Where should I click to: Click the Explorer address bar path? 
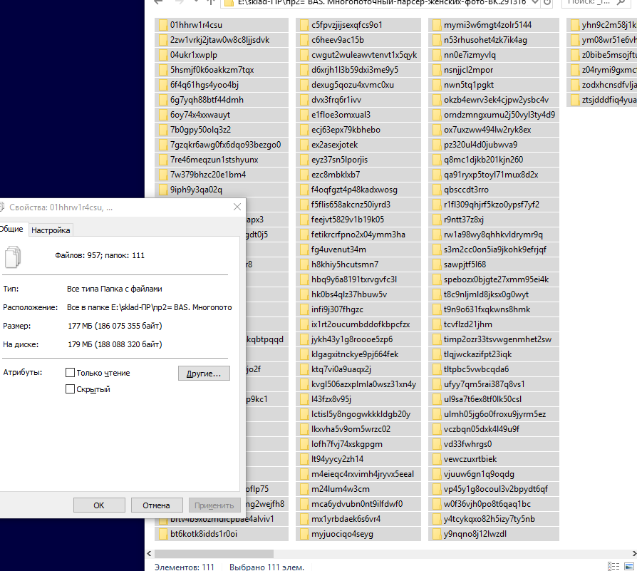click(382, 2)
